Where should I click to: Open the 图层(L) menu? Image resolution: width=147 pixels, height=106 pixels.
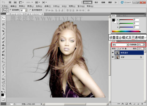coord(30,6)
